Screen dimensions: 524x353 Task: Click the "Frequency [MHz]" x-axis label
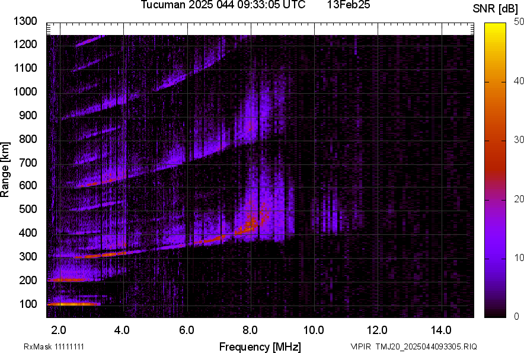point(260,346)
